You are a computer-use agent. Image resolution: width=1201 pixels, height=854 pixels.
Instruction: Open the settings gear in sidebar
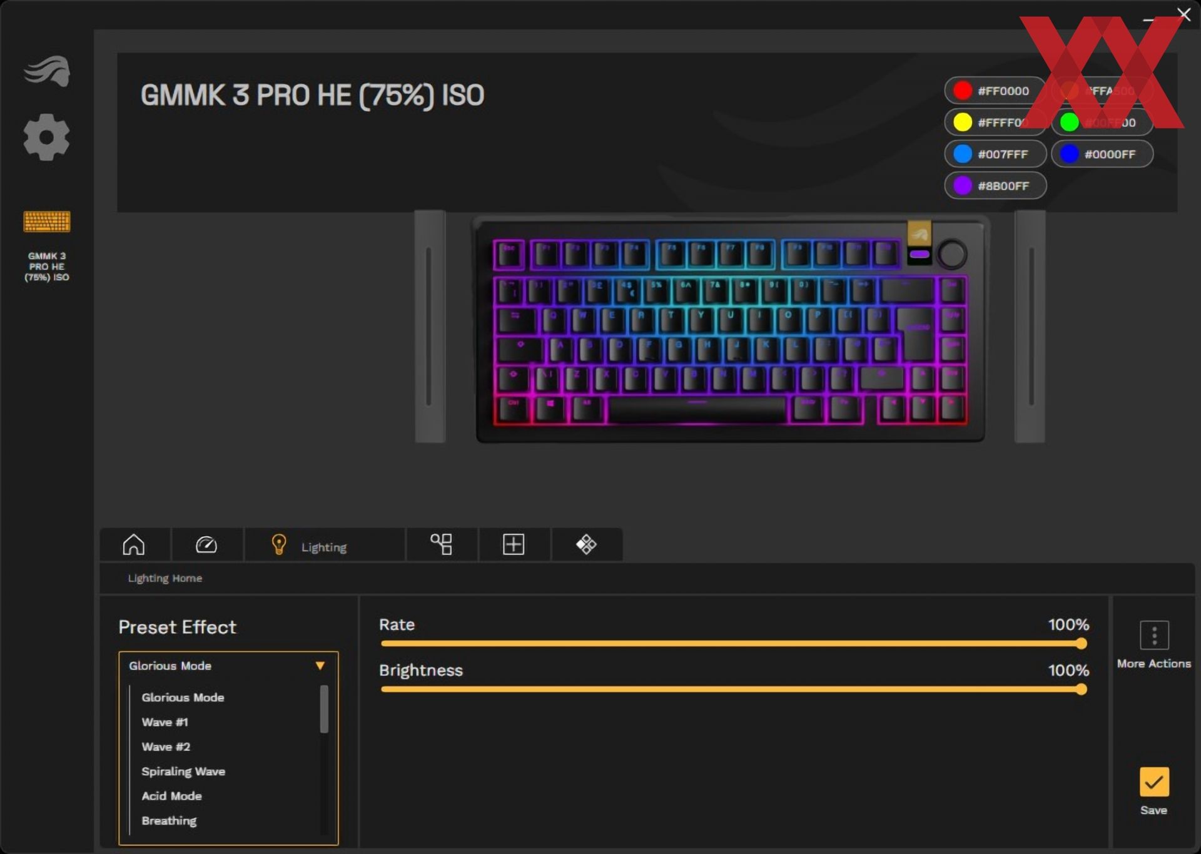[46, 137]
